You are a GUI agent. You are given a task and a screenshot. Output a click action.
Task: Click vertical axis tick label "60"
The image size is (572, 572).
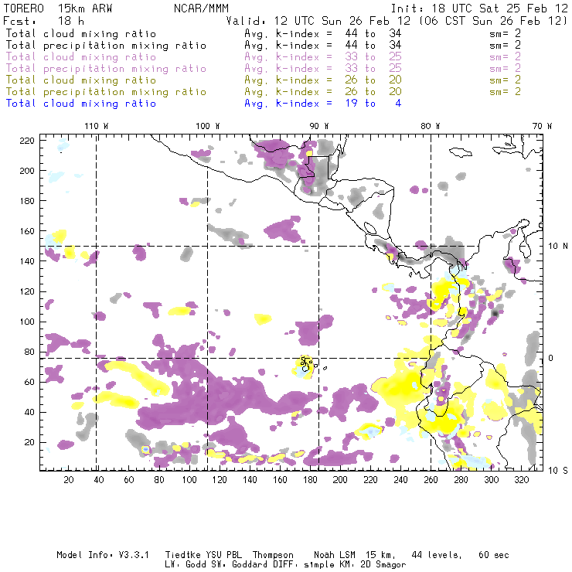[x=29, y=382]
